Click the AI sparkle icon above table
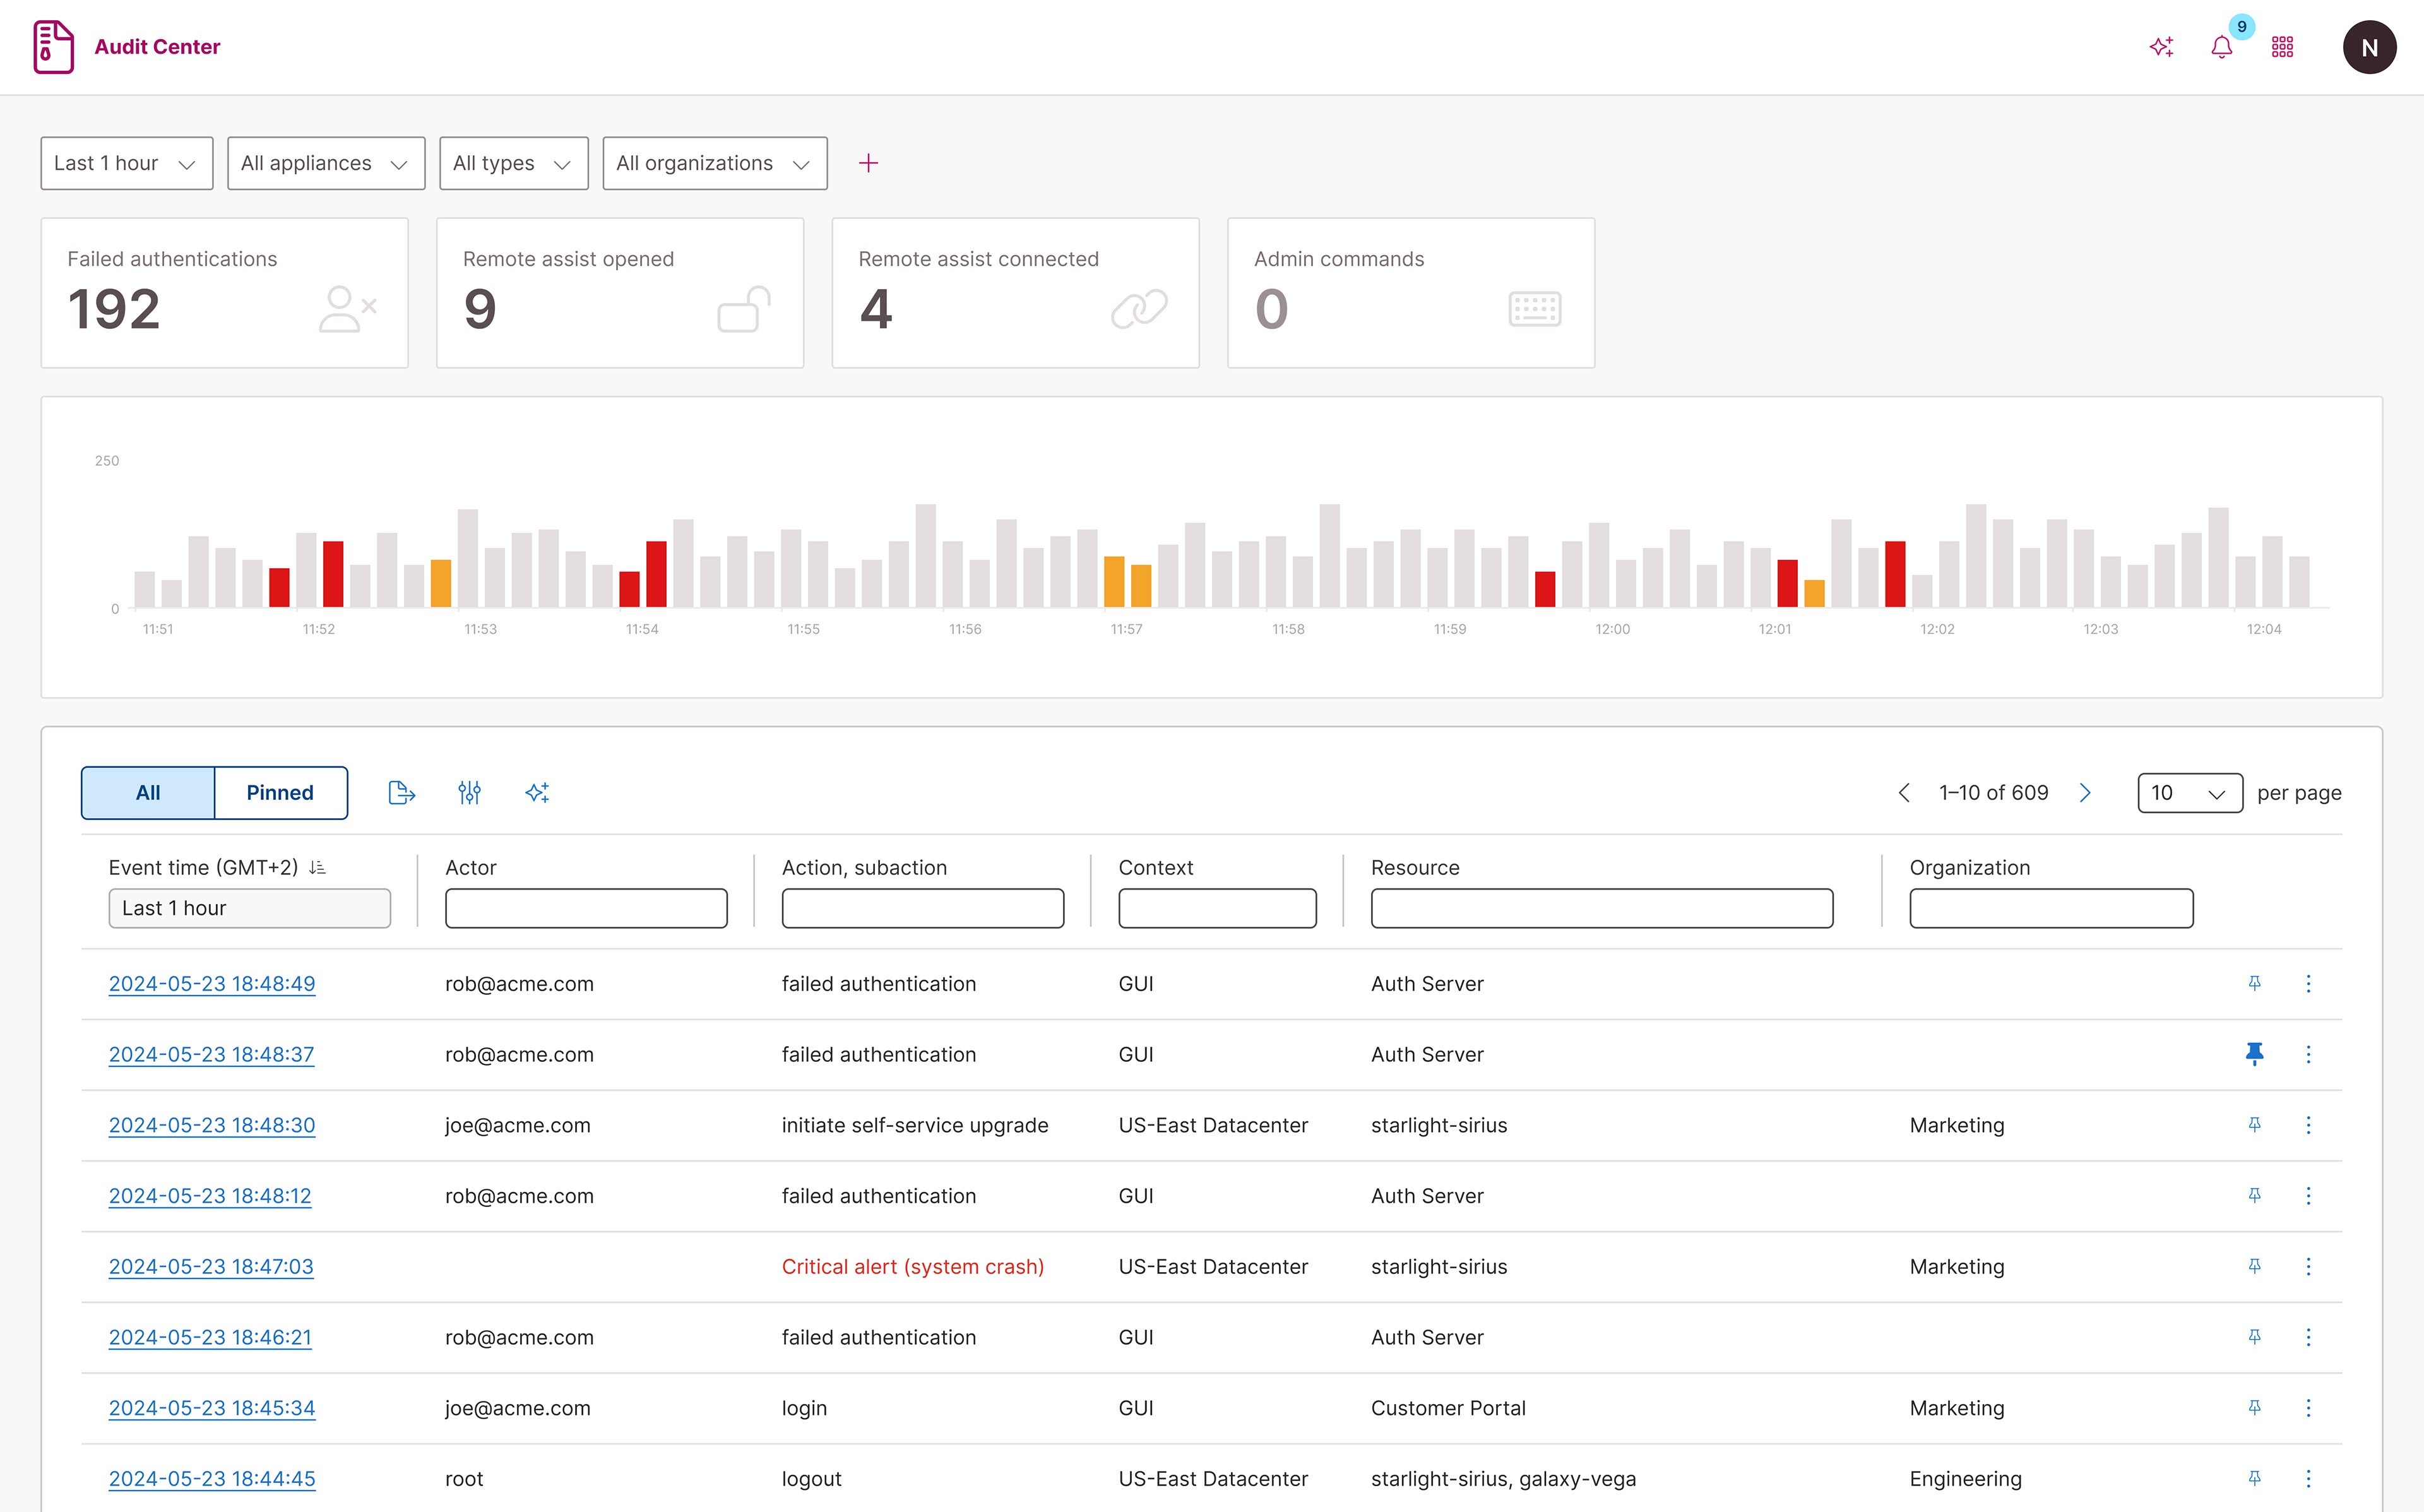This screenshot has width=2424, height=1512. [x=537, y=793]
